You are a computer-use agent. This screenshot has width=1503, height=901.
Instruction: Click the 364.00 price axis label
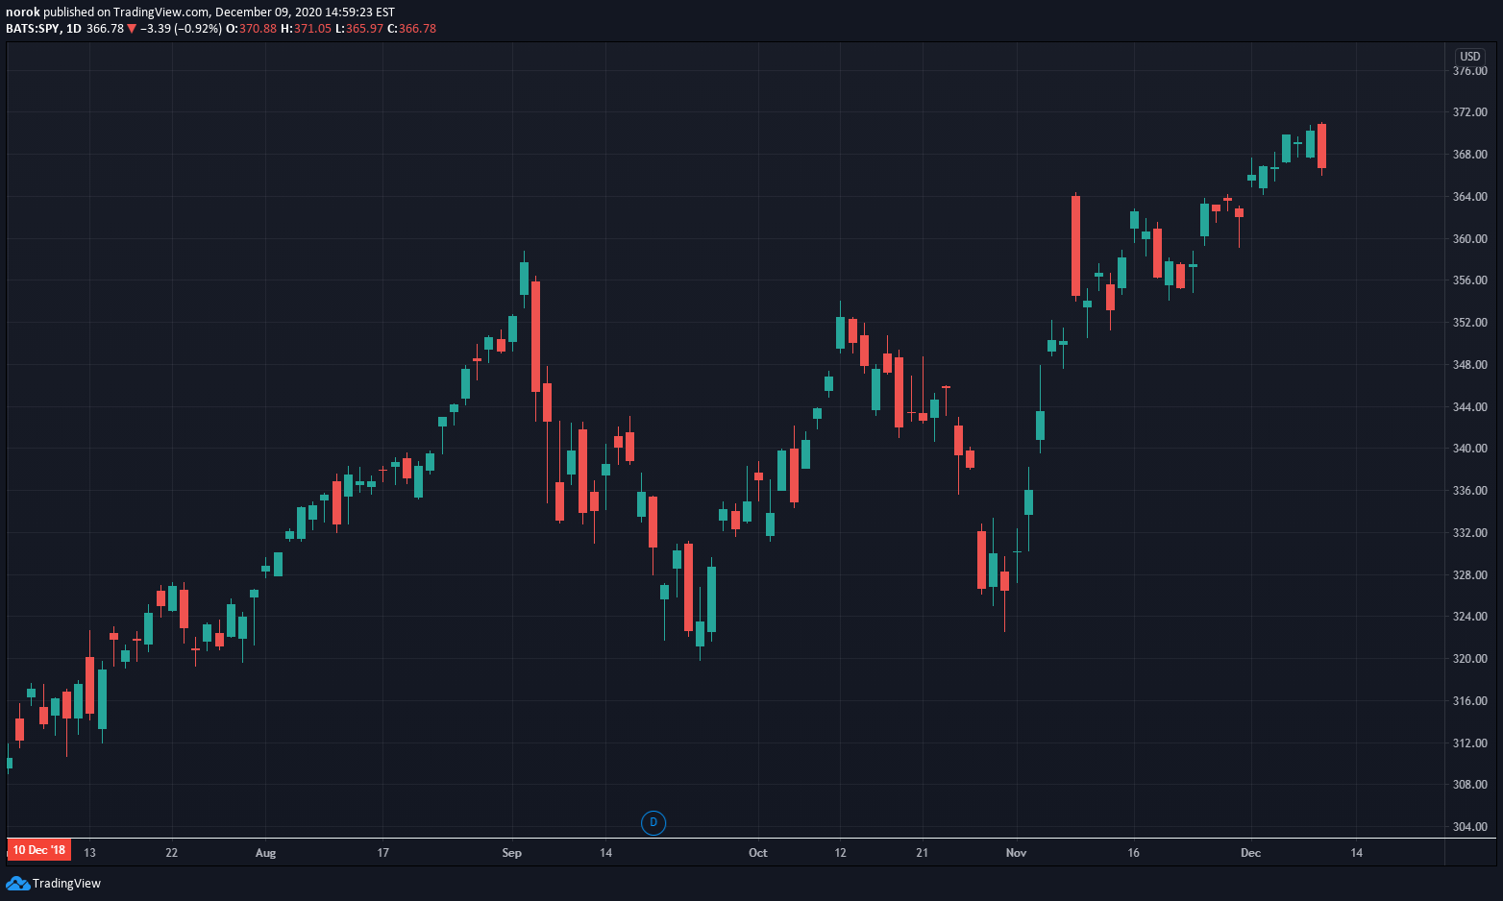1469,197
